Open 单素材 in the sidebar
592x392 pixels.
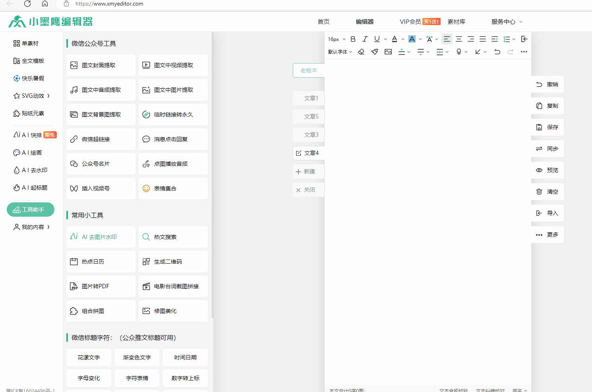click(x=26, y=43)
